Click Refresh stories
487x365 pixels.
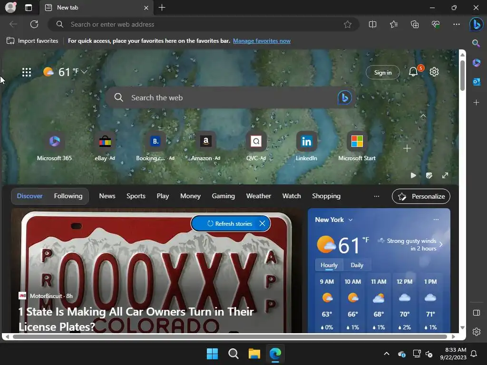230,223
